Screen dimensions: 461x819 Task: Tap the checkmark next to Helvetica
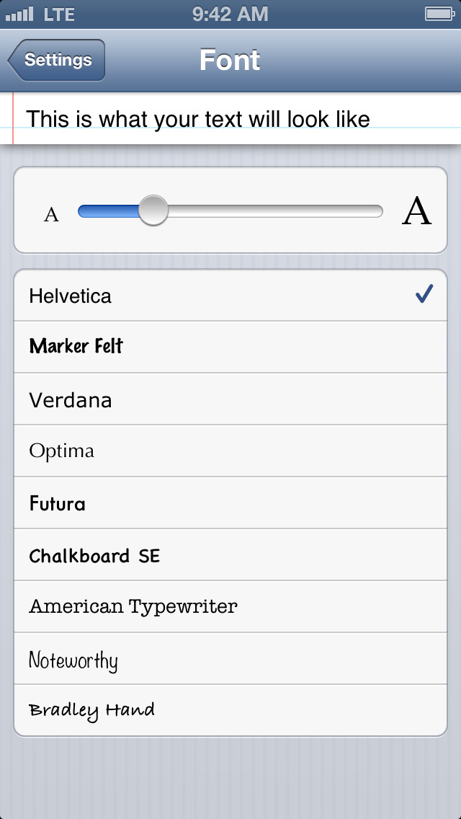[x=424, y=294]
